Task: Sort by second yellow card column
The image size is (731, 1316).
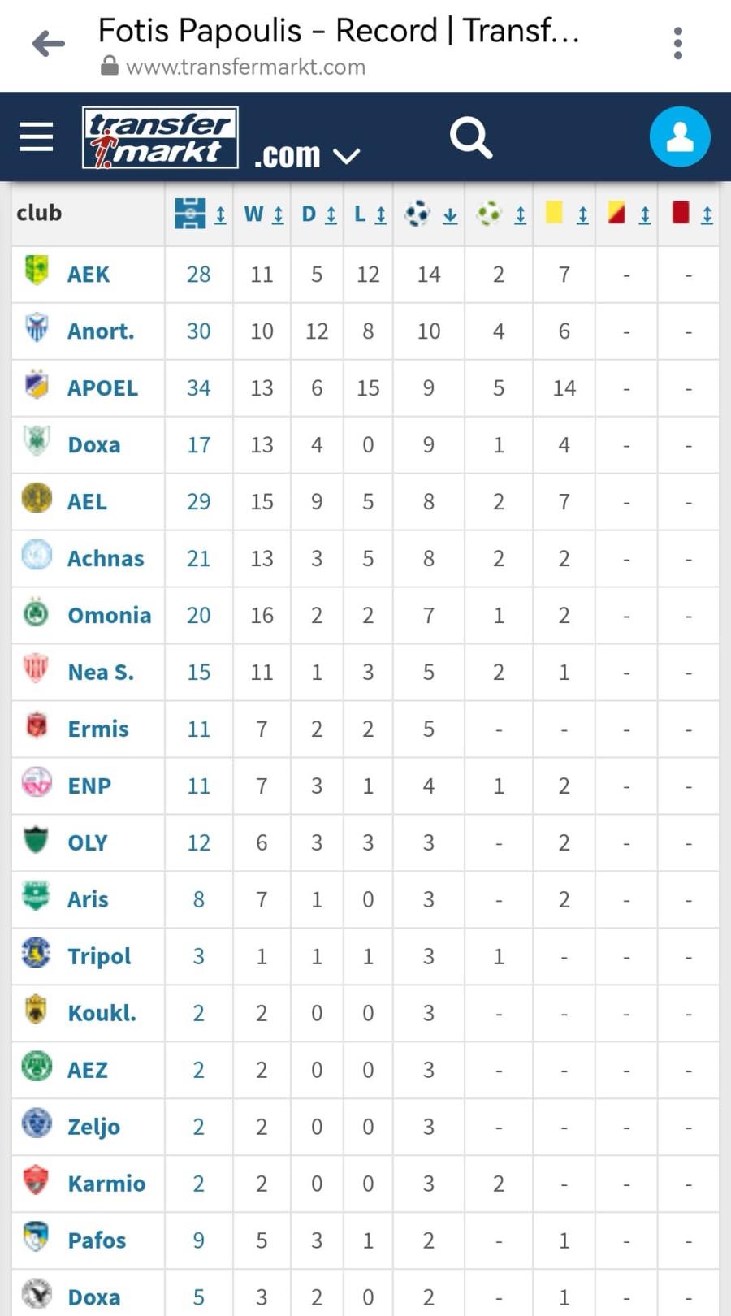Action: (x=629, y=214)
